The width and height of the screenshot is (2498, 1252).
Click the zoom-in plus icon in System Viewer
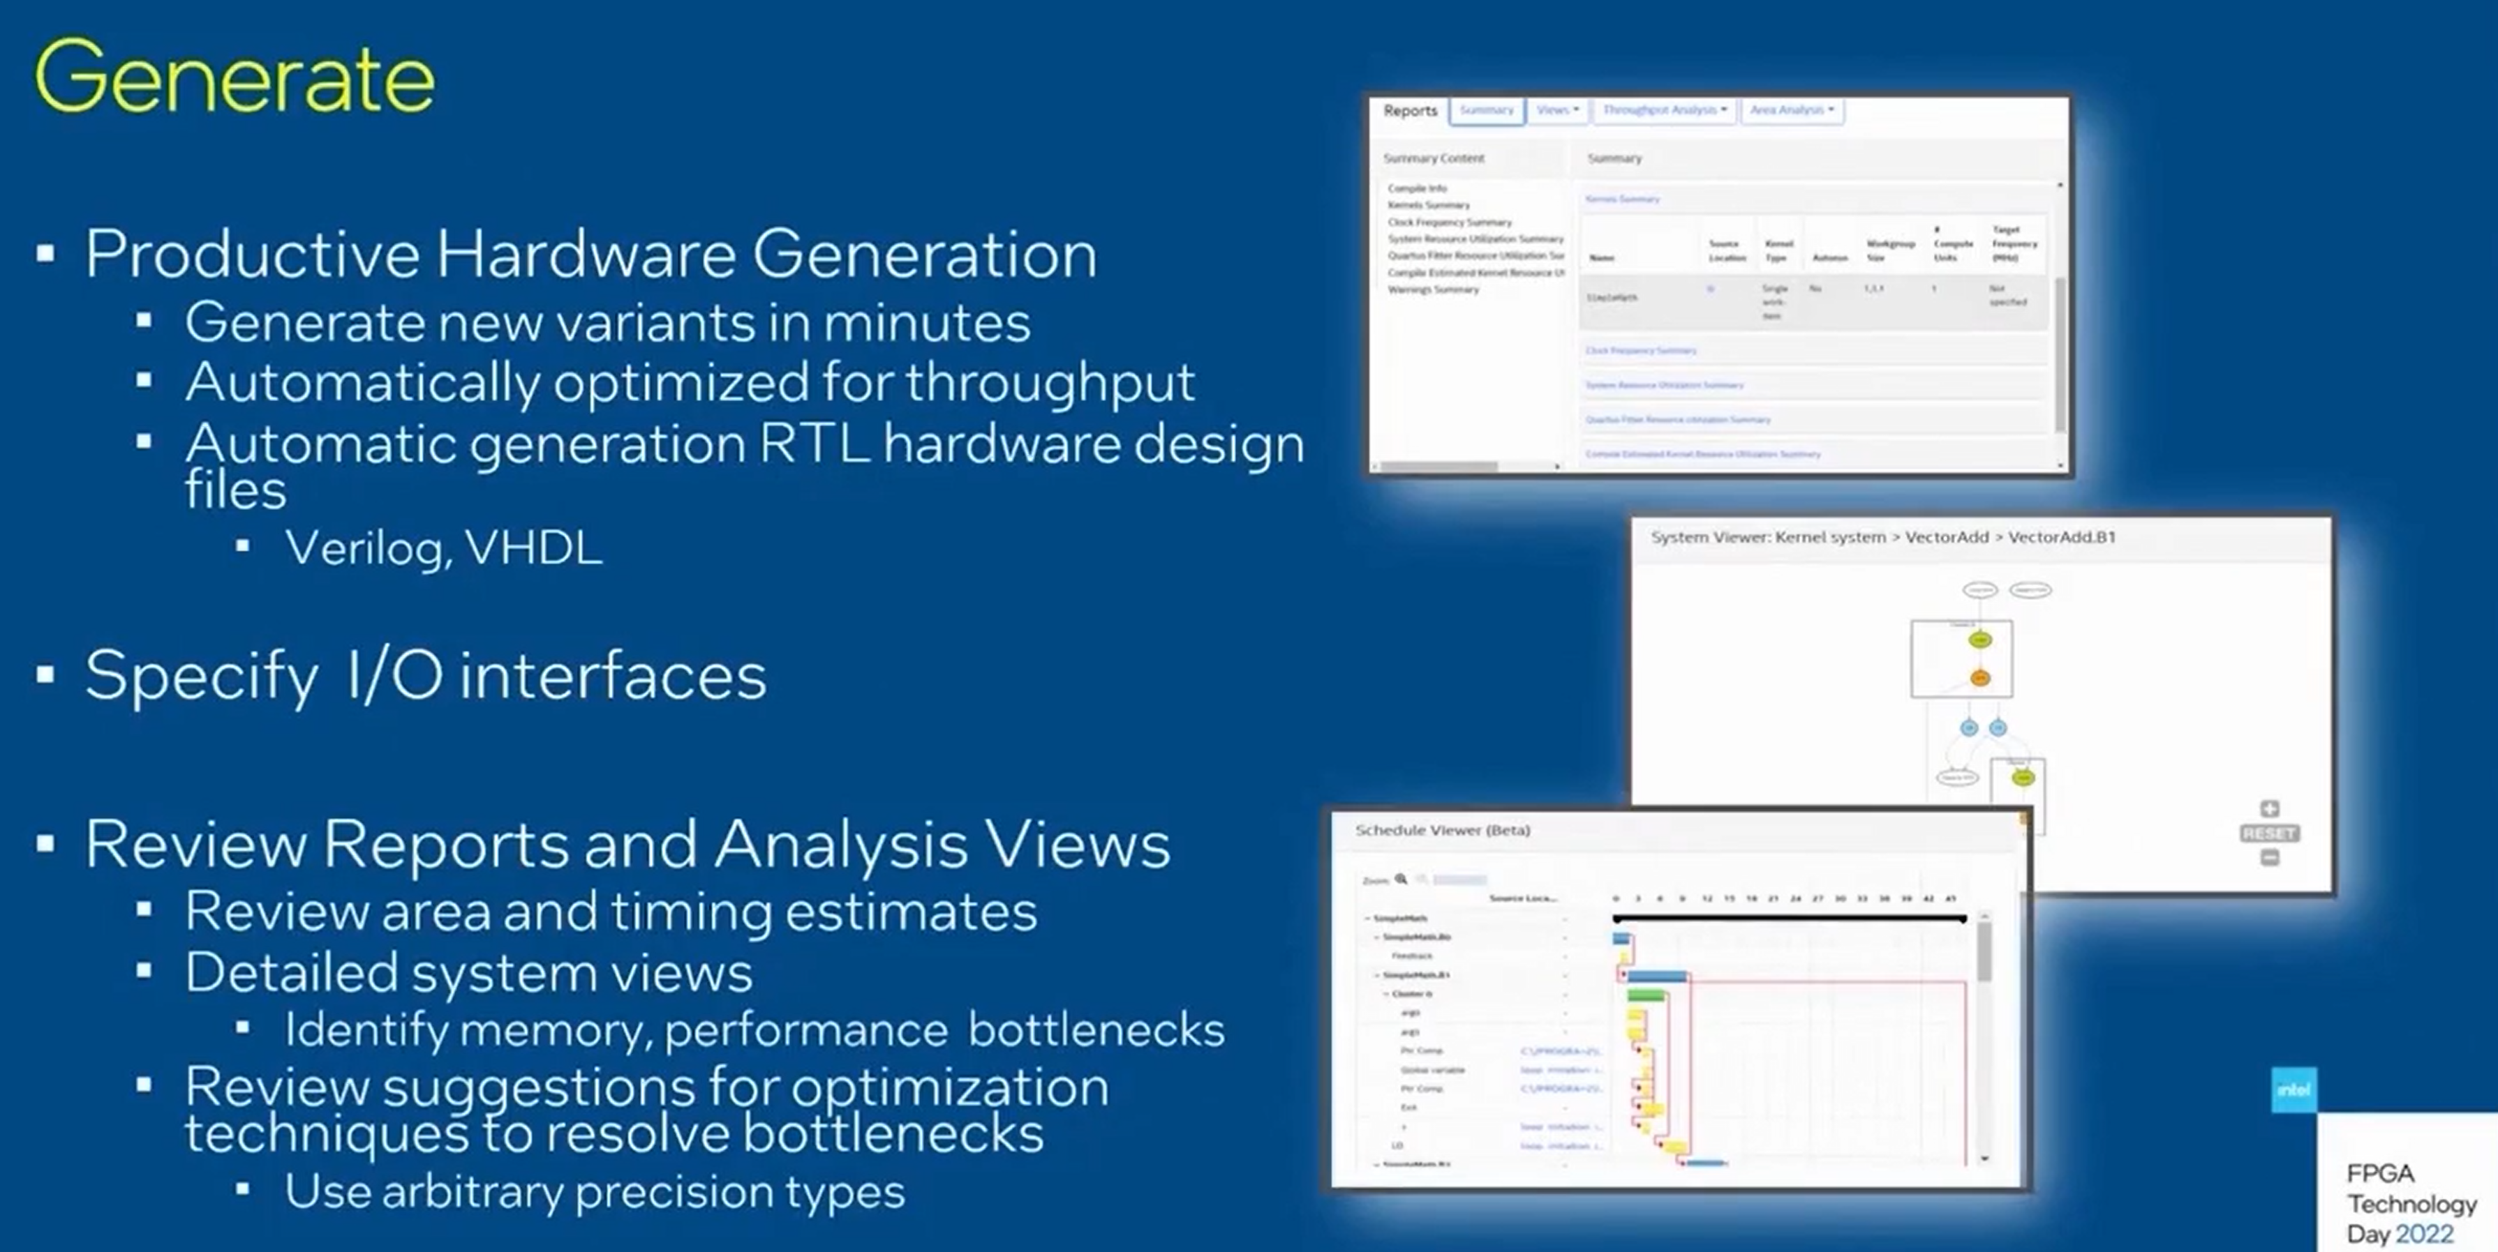click(2269, 809)
